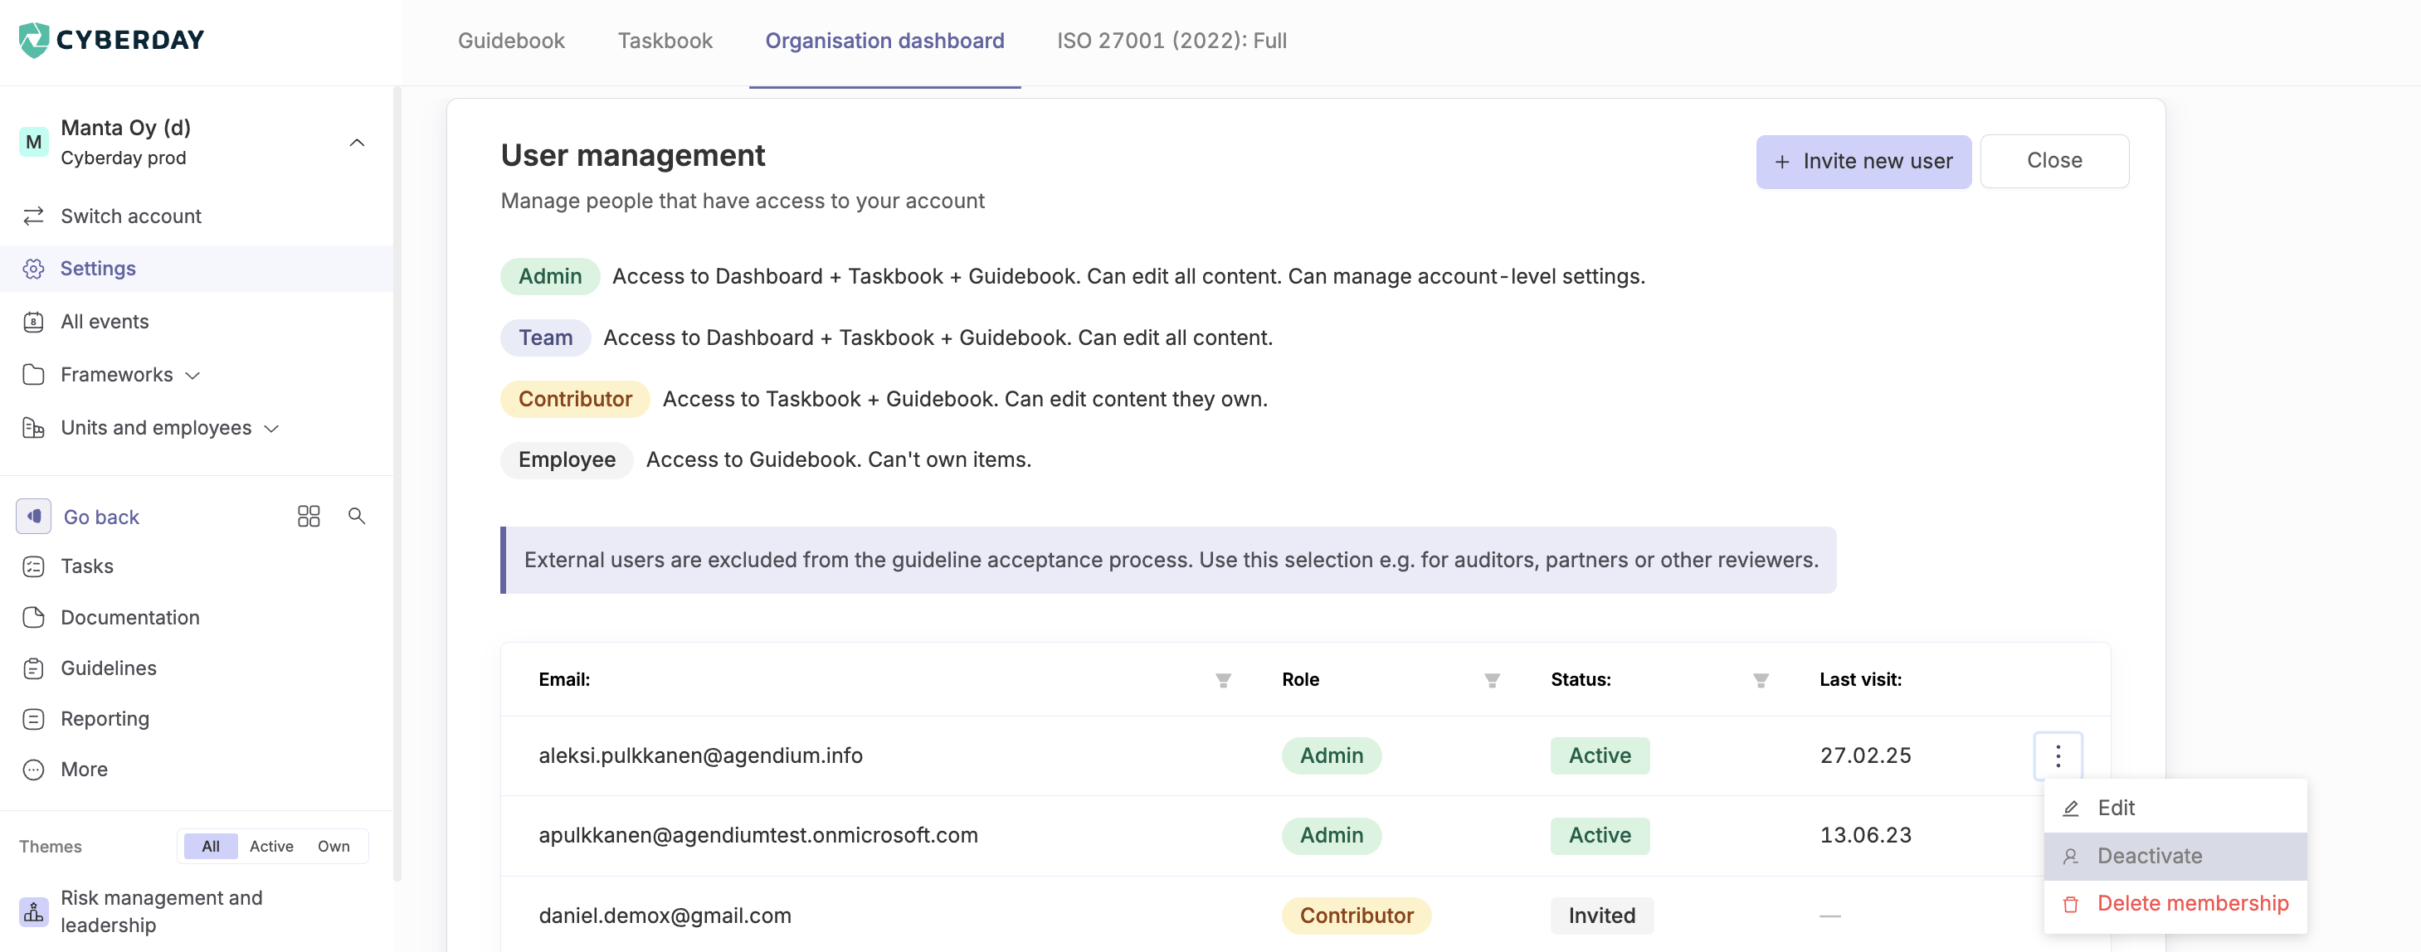
Task: Click the Employee role legend badge
Action: coord(567,460)
